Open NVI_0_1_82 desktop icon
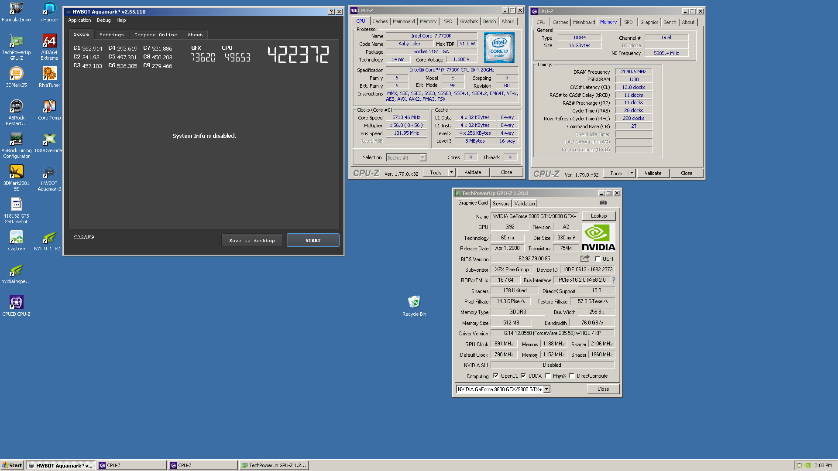Image resolution: width=838 pixels, height=471 pixels. pyautogui.click(x=48, y=241)
